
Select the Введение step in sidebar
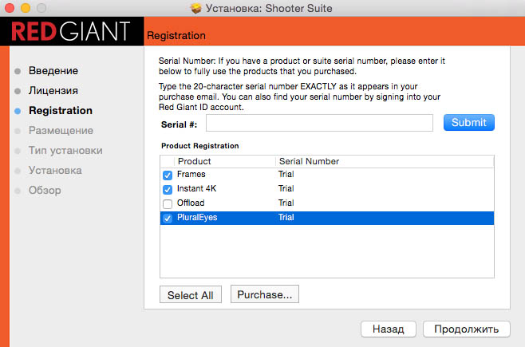pos(53,71)
